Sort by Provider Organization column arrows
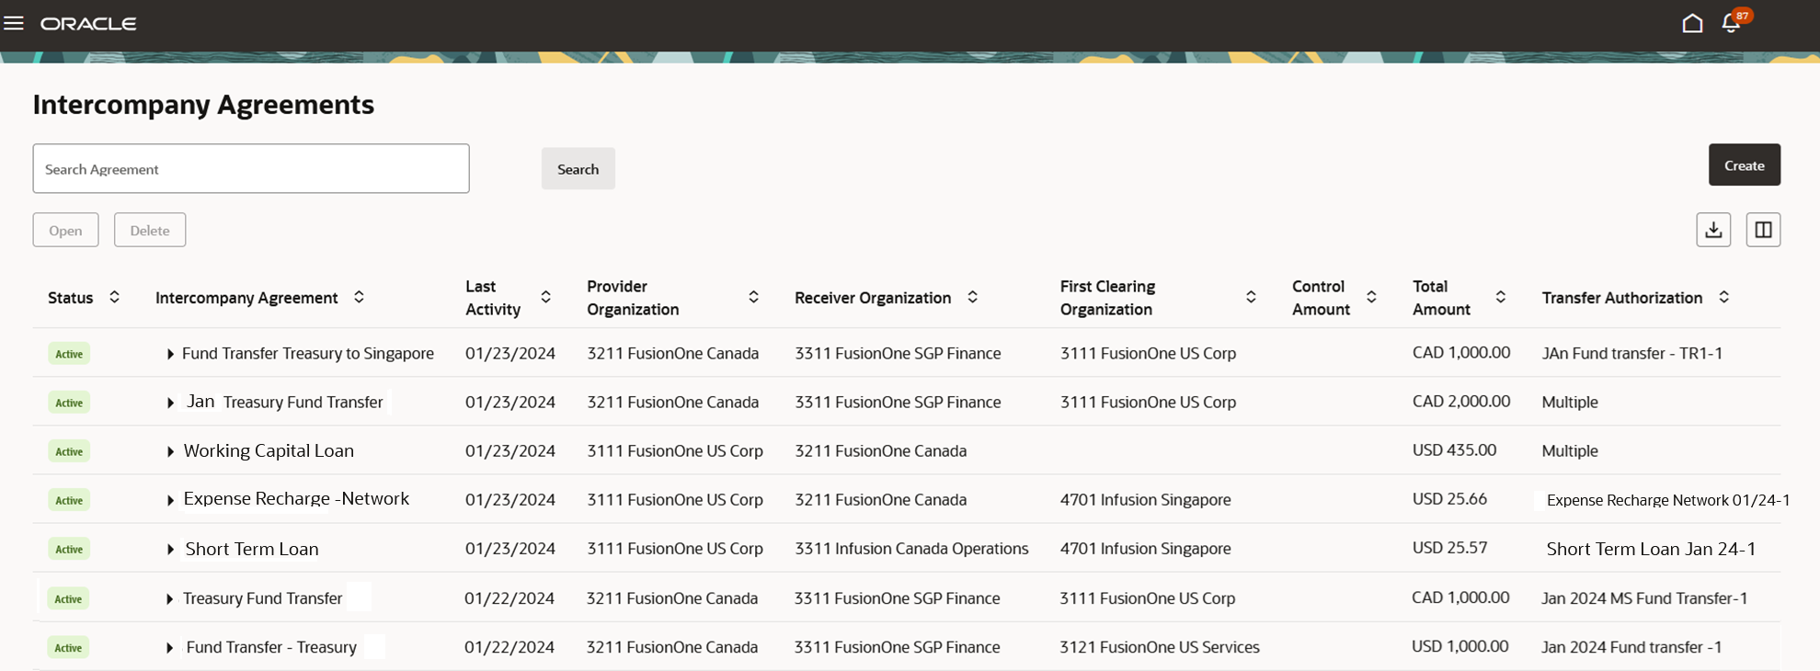 [x=753, y=297]
